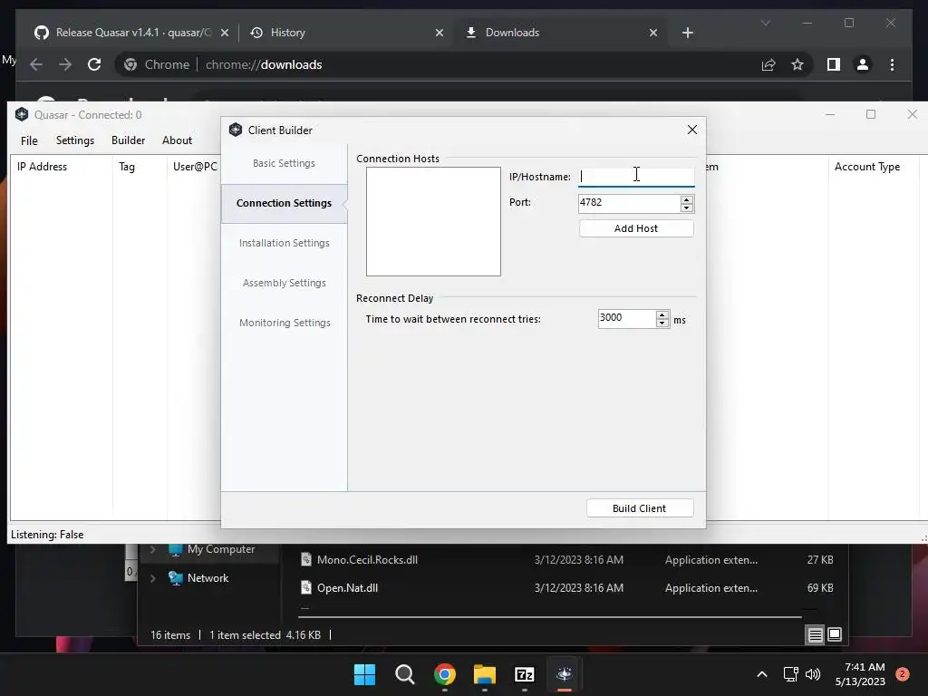The width and height of the screenshot is (928, 696).
Task: Open the About menu in Quasar
Action: click(x=177, y=140)
